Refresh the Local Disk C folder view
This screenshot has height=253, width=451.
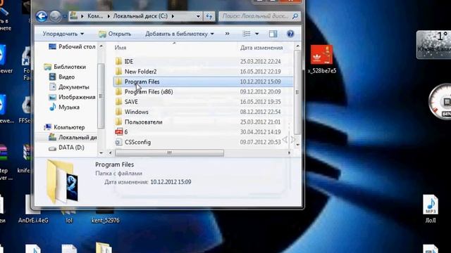(209, 16)
